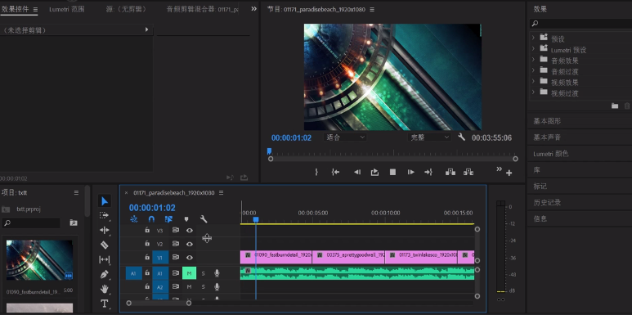
Task: Toggle Linked Selection in timeline
Action: 169,219
